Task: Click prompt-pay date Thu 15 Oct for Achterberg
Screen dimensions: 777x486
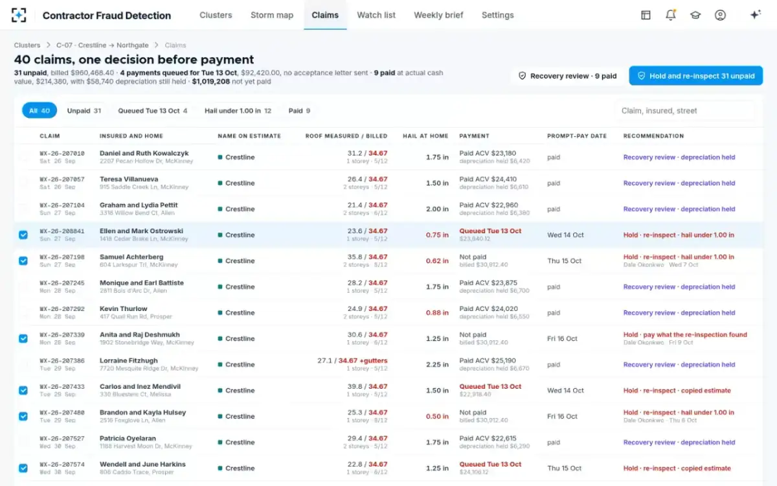Action: pos(565,261)
